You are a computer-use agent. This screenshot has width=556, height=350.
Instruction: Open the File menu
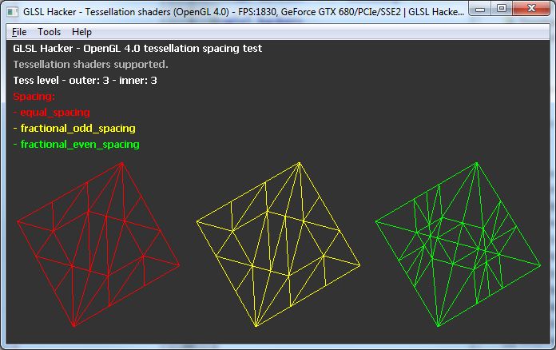19,32
